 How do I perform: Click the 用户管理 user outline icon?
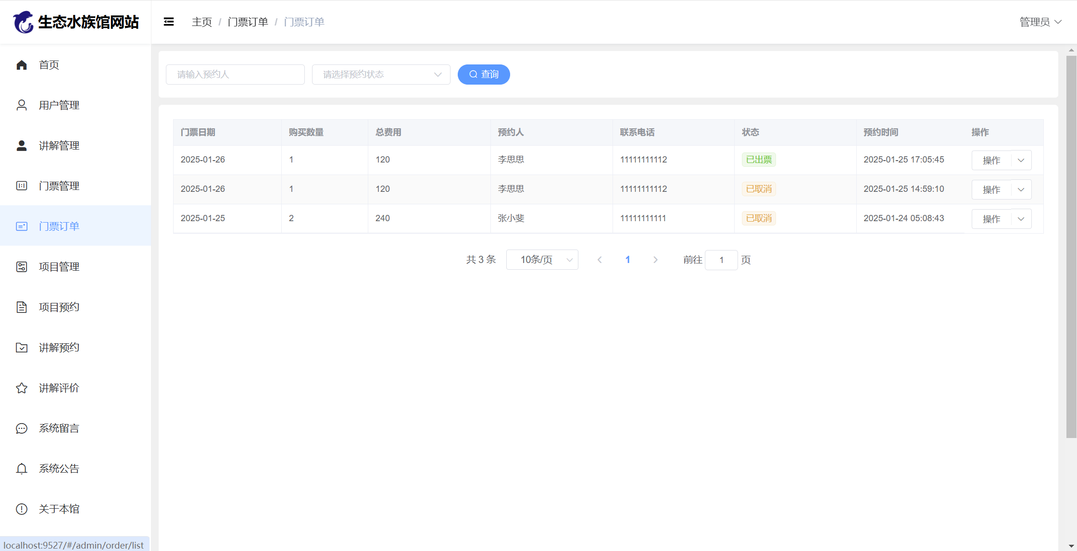coord(22,105)
